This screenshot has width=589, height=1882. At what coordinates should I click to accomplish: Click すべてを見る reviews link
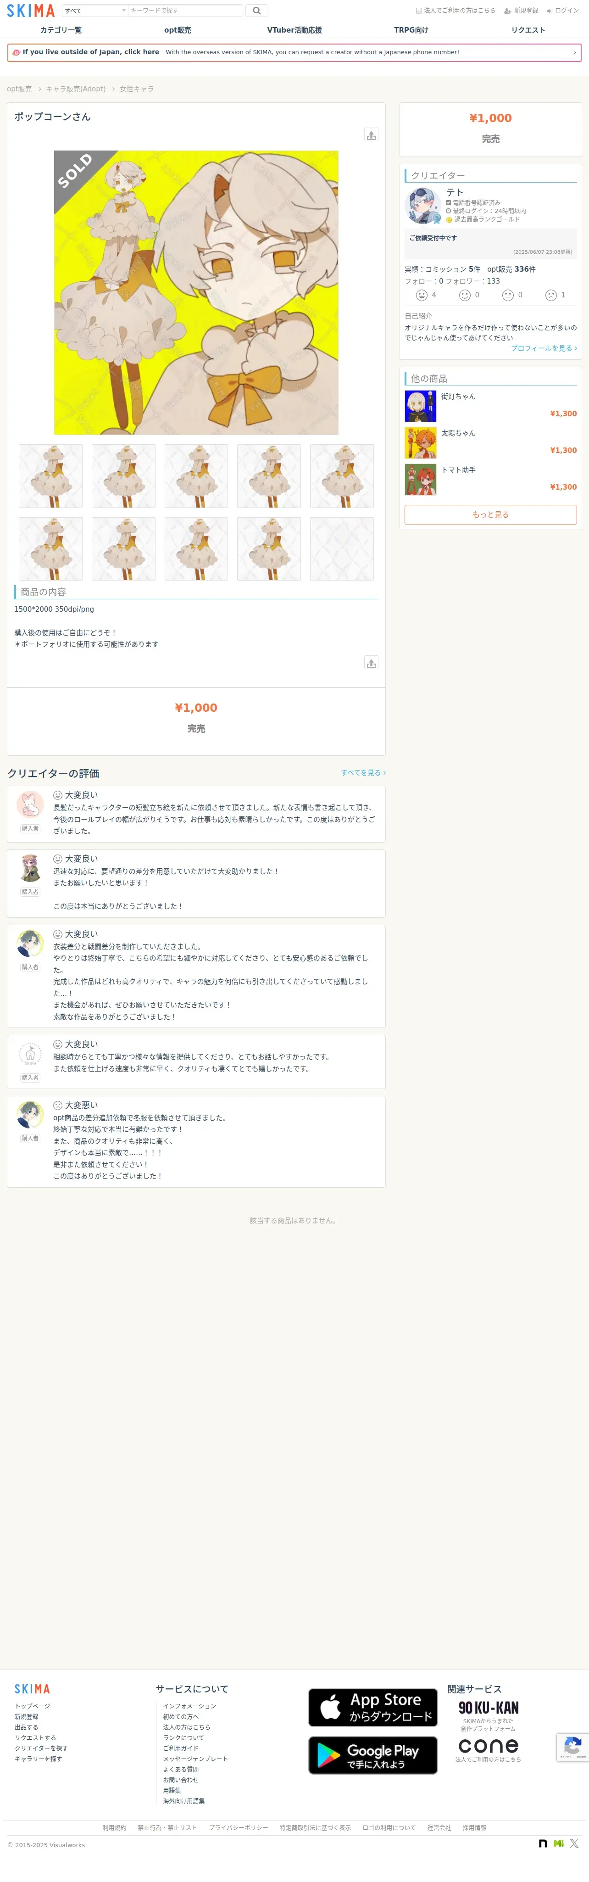[x=363, y=772]
